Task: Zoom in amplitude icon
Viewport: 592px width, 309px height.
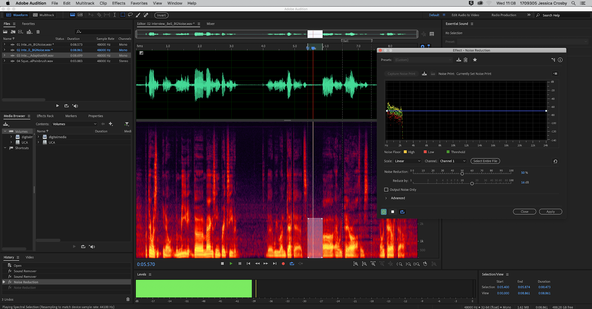Action: (x=356, y=264)
